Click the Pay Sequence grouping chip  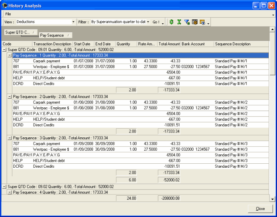(x=55, y=36)
